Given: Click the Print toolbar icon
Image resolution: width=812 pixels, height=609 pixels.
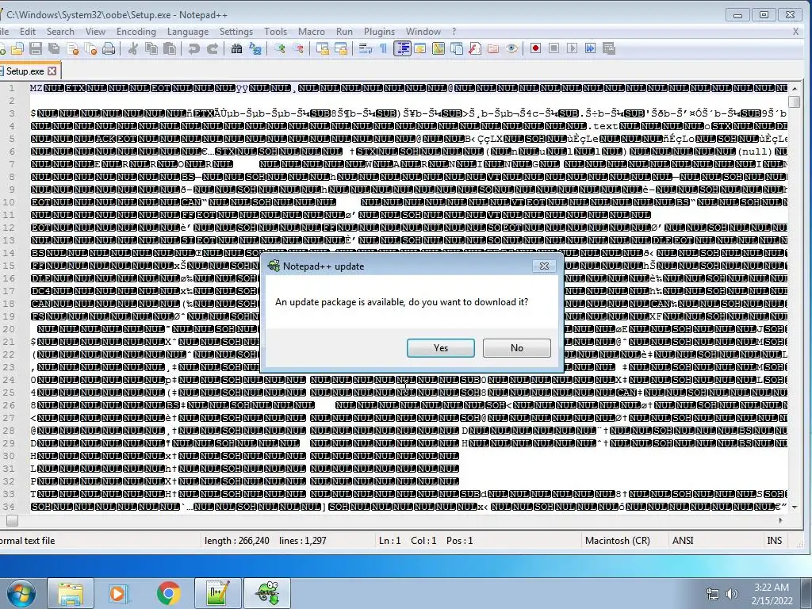Looking at the screenshot, I should click(x=109, y=48).
